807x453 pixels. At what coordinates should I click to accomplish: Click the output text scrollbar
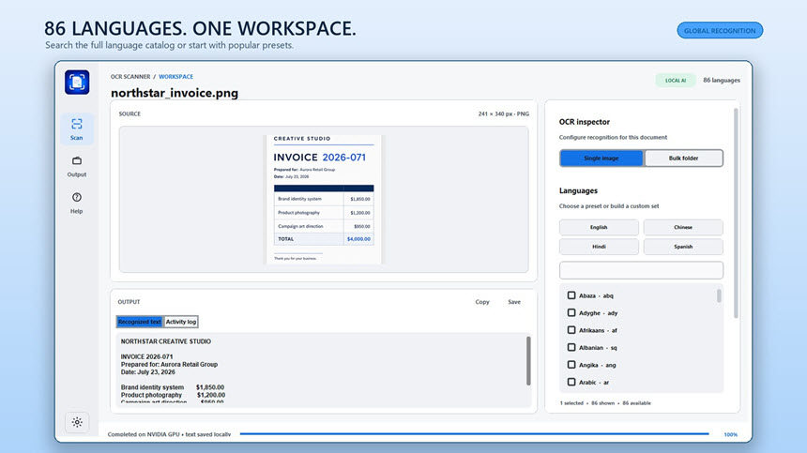[x=528, y=361]
